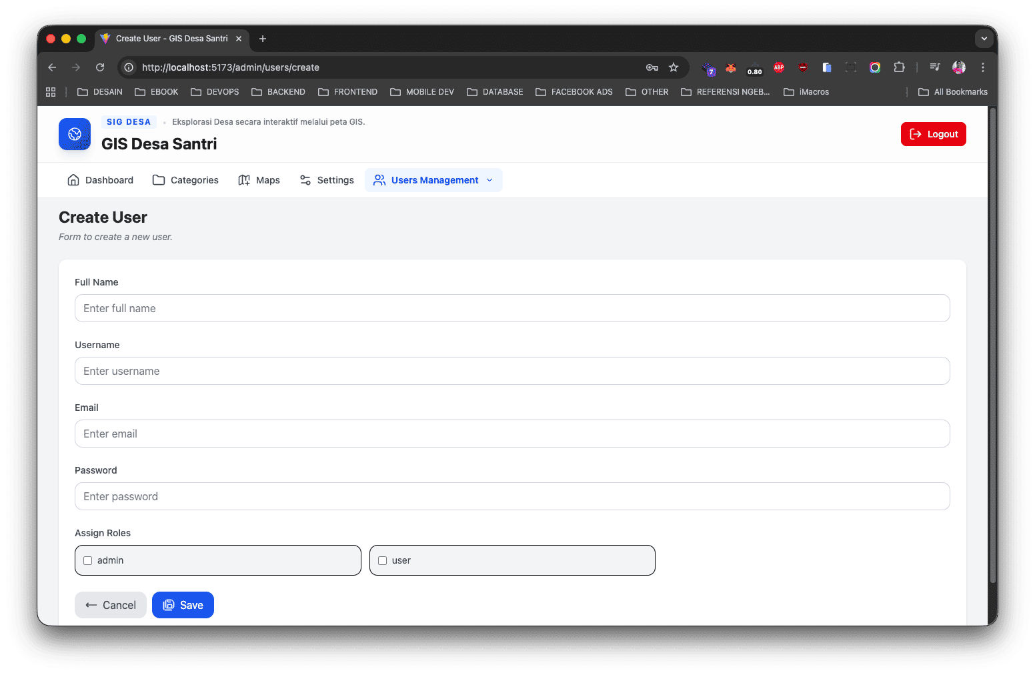Screen dimensions: 1035x675
Task: Open the Chrome profile avatar
Action: click(959, 67)
